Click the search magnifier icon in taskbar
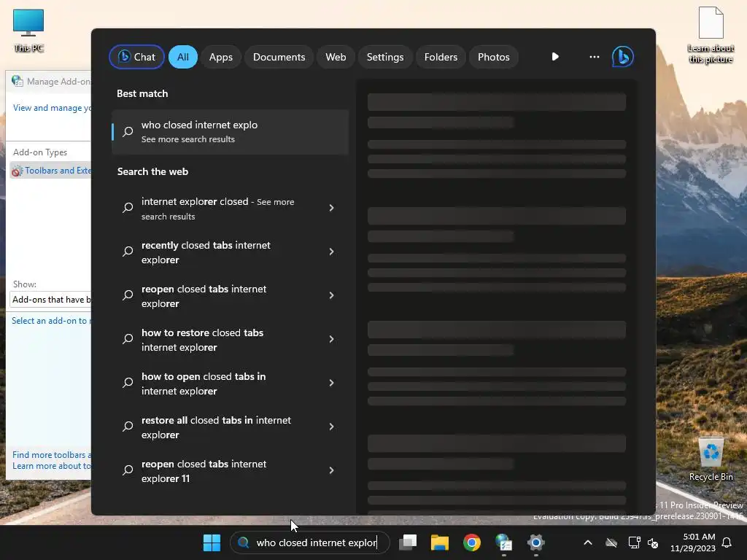Screen dimensions: 747x560 click(244, 542)
